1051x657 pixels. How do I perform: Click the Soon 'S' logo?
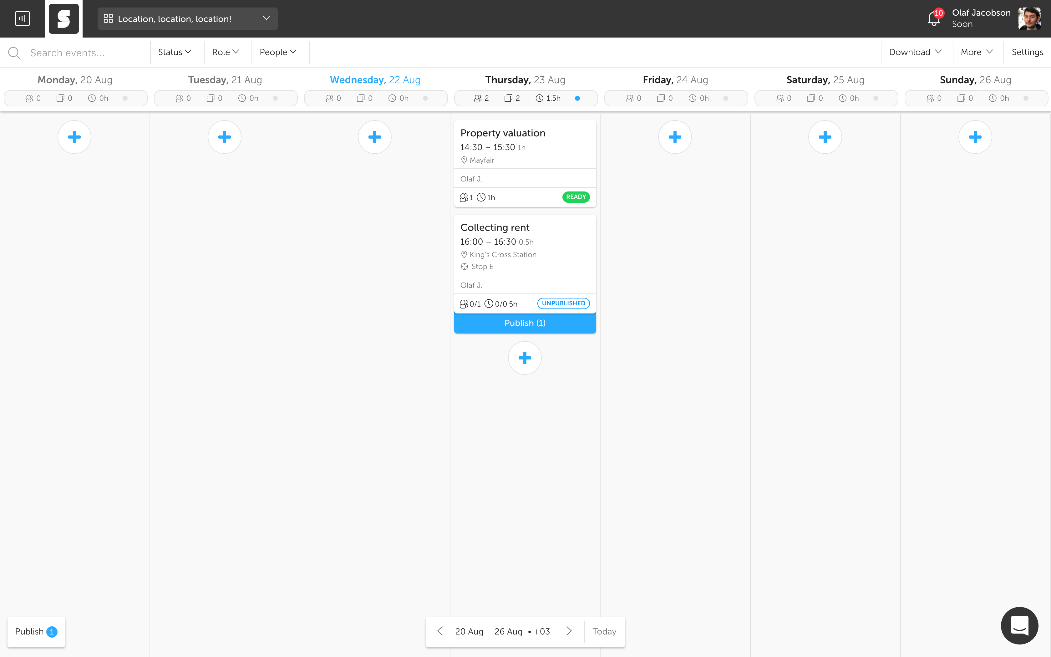click(x=64, y=19)
